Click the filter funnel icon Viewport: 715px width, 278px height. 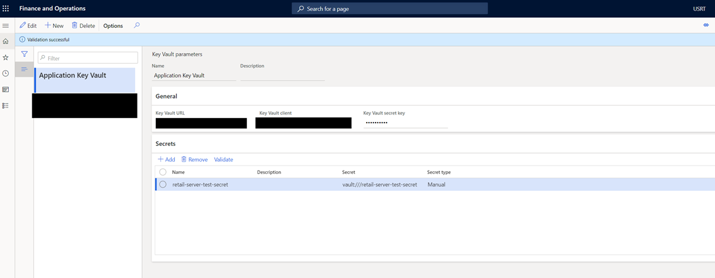tap(24, 54)
